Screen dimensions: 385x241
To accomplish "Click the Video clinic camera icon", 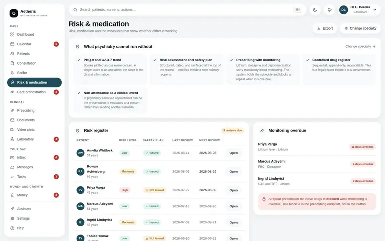I will pos(12,130).
